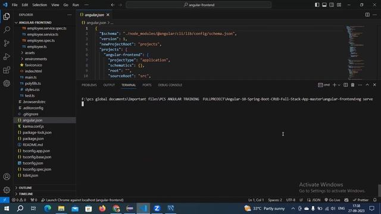Image resolution: width=381 pixels, height=214 pixels.
Task: Go forward with the navigation arrow
Action: [x=120, y=5]
